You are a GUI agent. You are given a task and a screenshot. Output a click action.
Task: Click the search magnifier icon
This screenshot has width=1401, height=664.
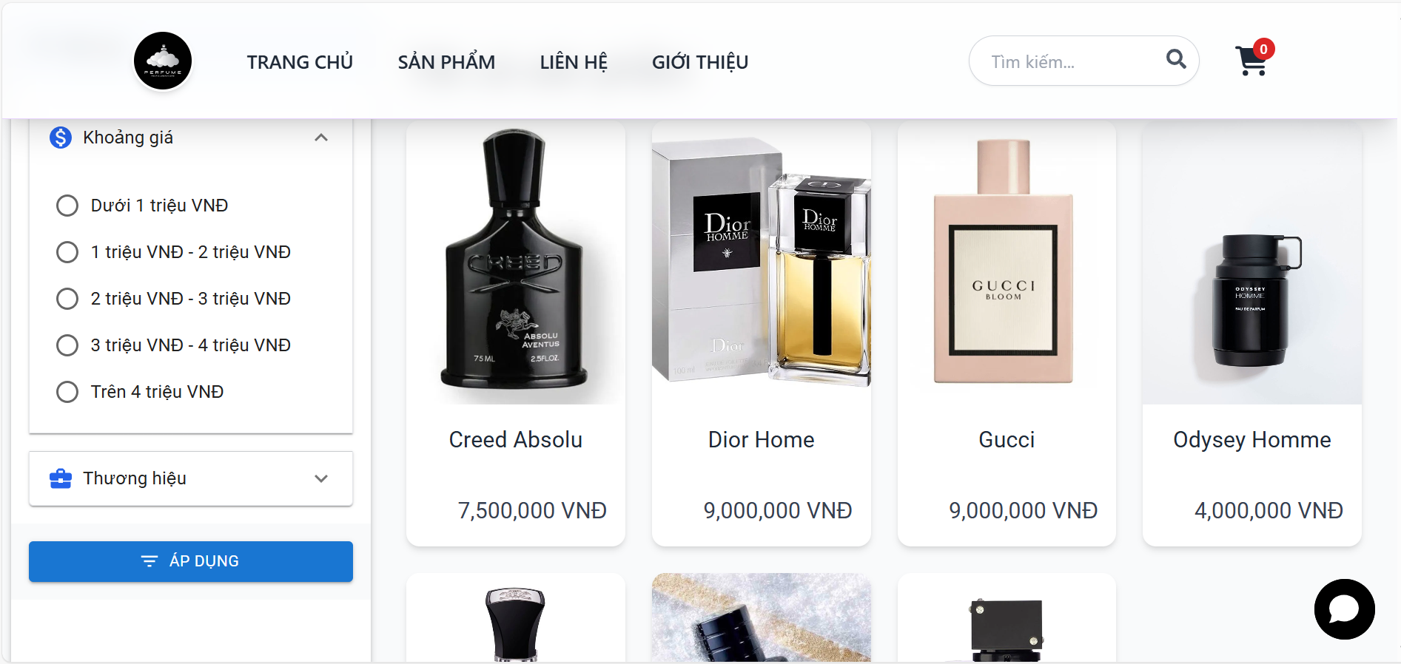tap(1176, 58)
